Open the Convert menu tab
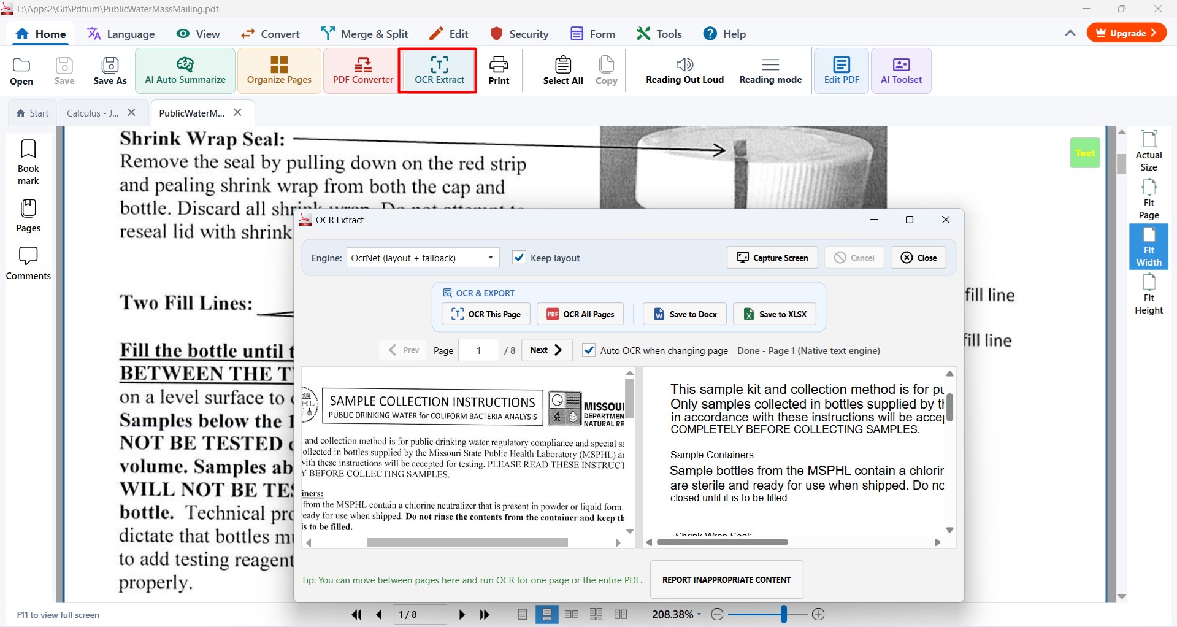Viewport: 1177px width, 627px height. pyautogui.click(x=270, y=34)
